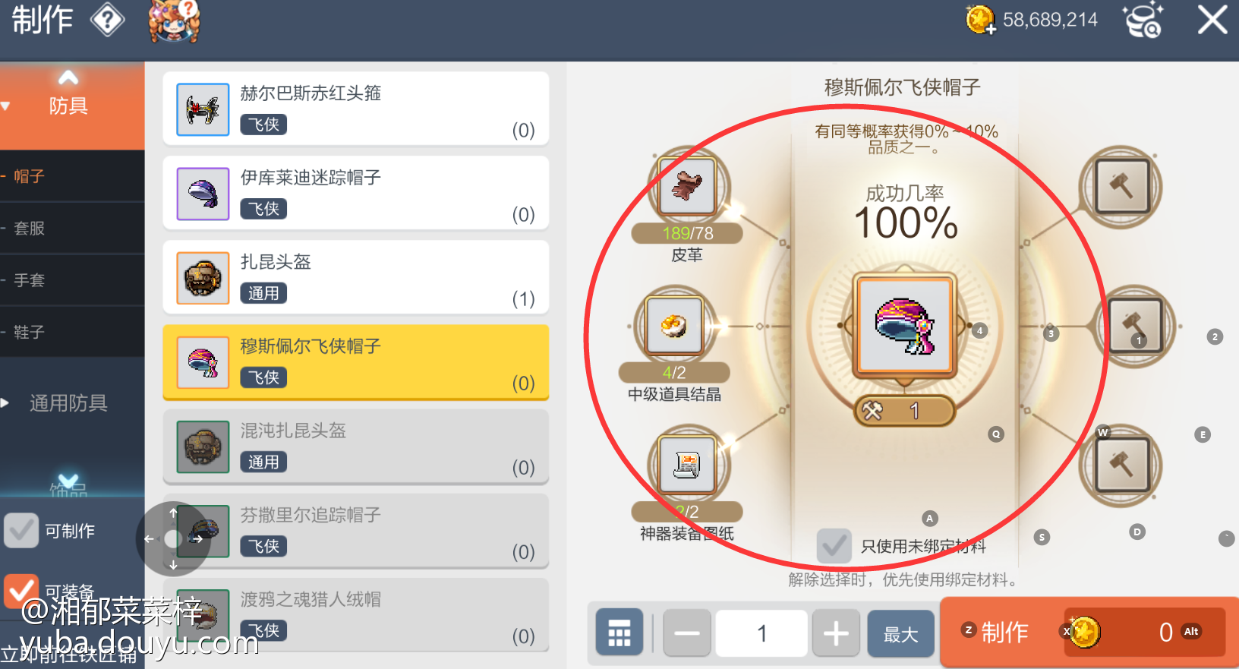Click the 穆斯佩尔飞侠帽子 result item icon
Image resolution: width=1239 pixels, height=669 pixels.
click(x=905, y=326)
